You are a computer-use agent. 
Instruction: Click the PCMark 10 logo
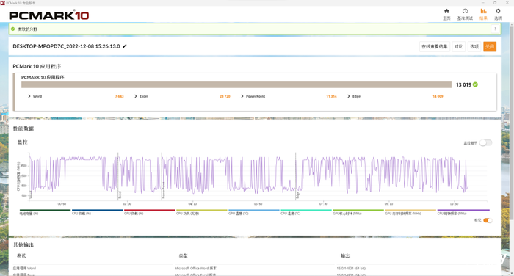49,15
